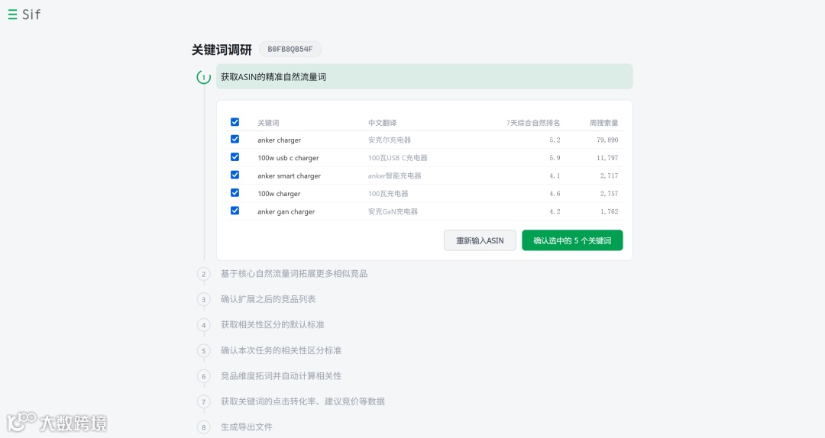This screenshot has height=438, width=825.
Task: Click the translation 安克尔充电器
Action: click(390, 140)
